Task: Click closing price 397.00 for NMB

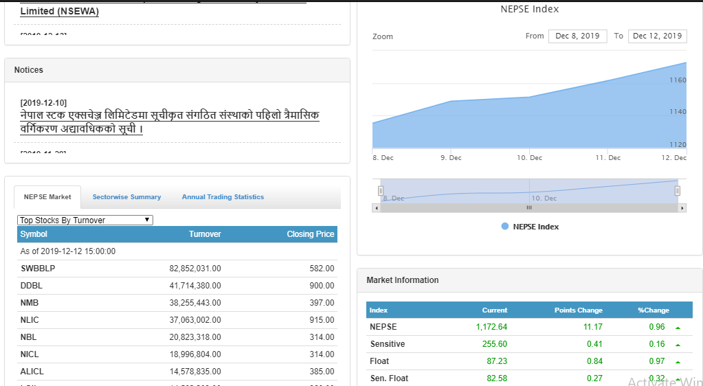Action: pos(322,303)
